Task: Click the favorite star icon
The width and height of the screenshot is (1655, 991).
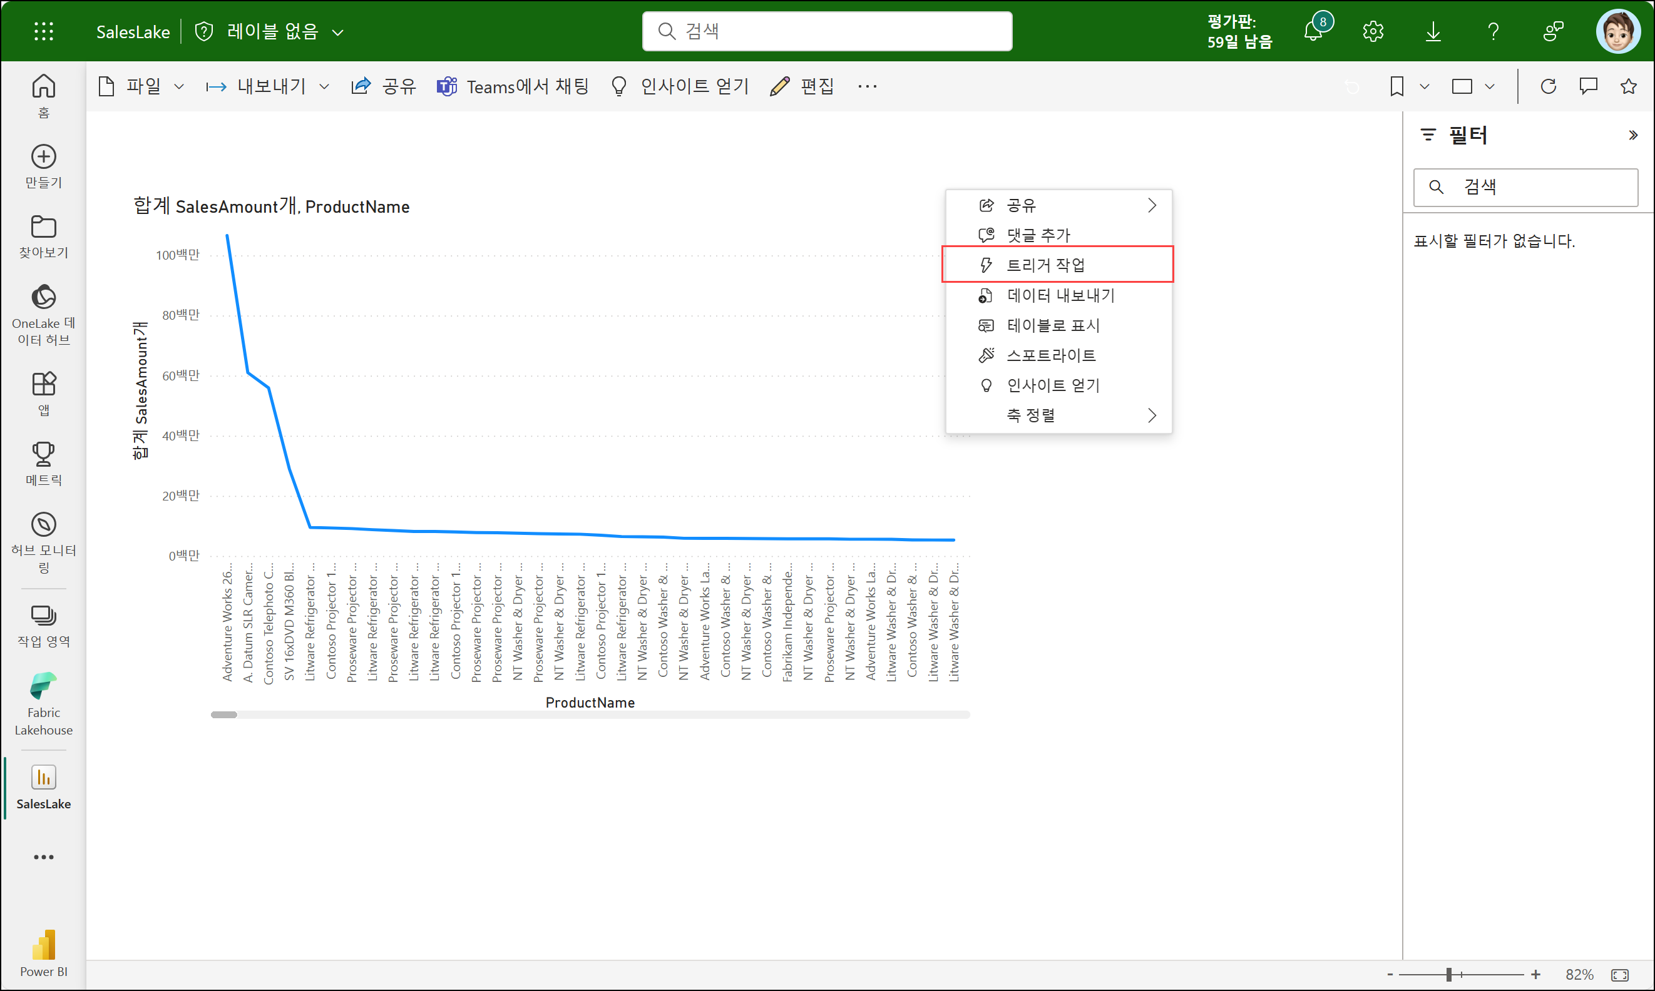Action: coord(1628,86)
